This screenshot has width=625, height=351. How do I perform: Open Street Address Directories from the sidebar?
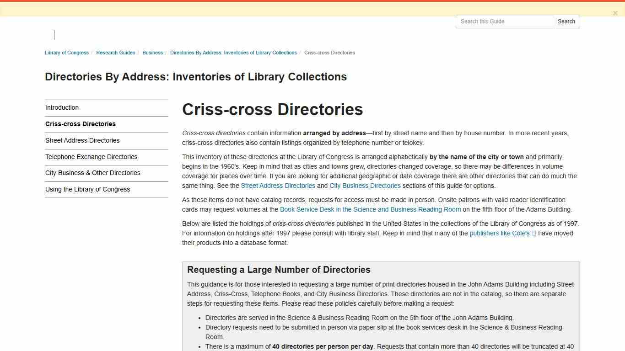[x=82, y=140]
